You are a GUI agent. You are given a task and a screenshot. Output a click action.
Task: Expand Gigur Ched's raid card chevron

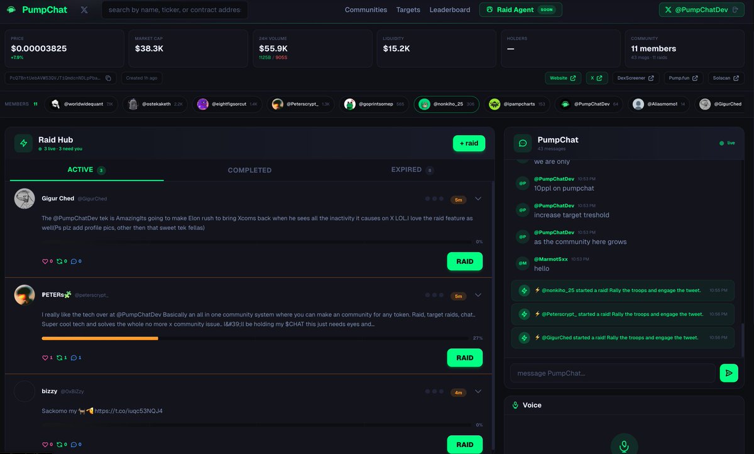click(x=478, y=199)
